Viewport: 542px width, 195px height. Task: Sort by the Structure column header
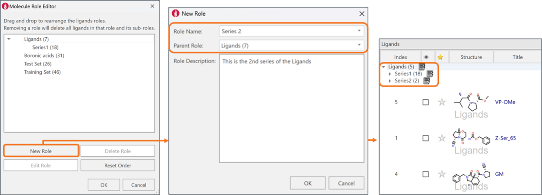click(471, 57)
